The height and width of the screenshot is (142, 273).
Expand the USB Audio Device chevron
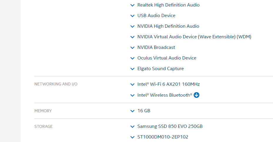[132, 16]
